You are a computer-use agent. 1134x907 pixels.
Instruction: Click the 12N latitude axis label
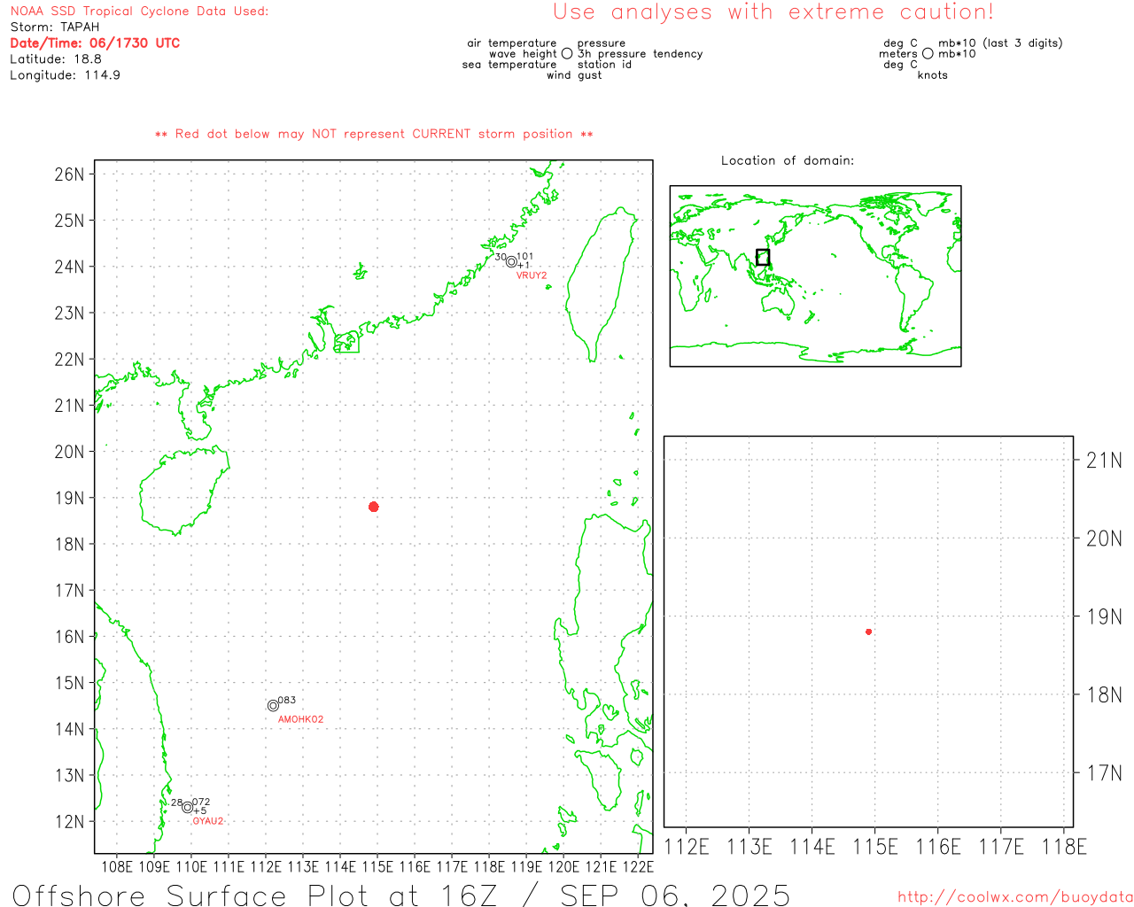pyautogui.click(x=69, y=821)
